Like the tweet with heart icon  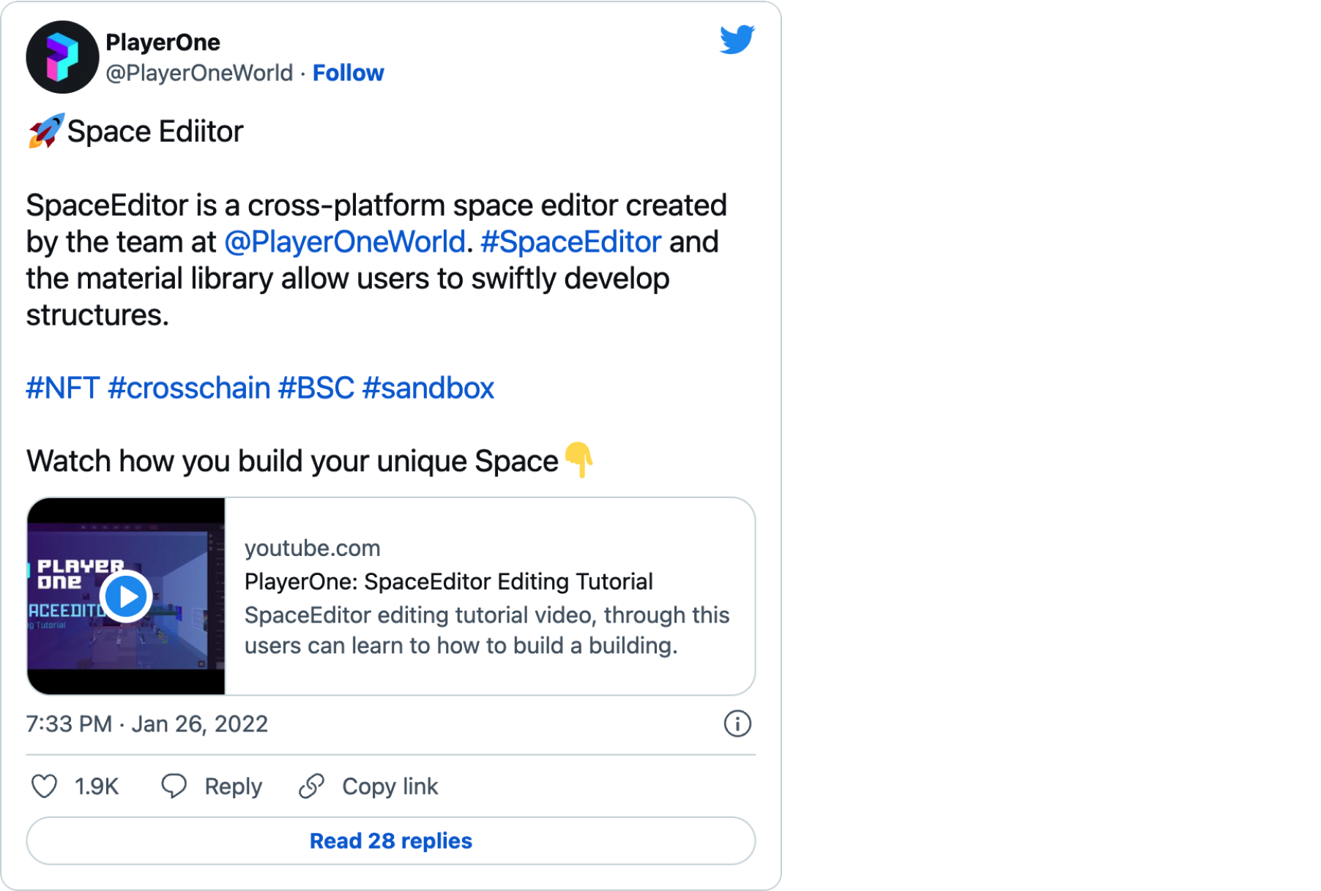pos(45,786)
